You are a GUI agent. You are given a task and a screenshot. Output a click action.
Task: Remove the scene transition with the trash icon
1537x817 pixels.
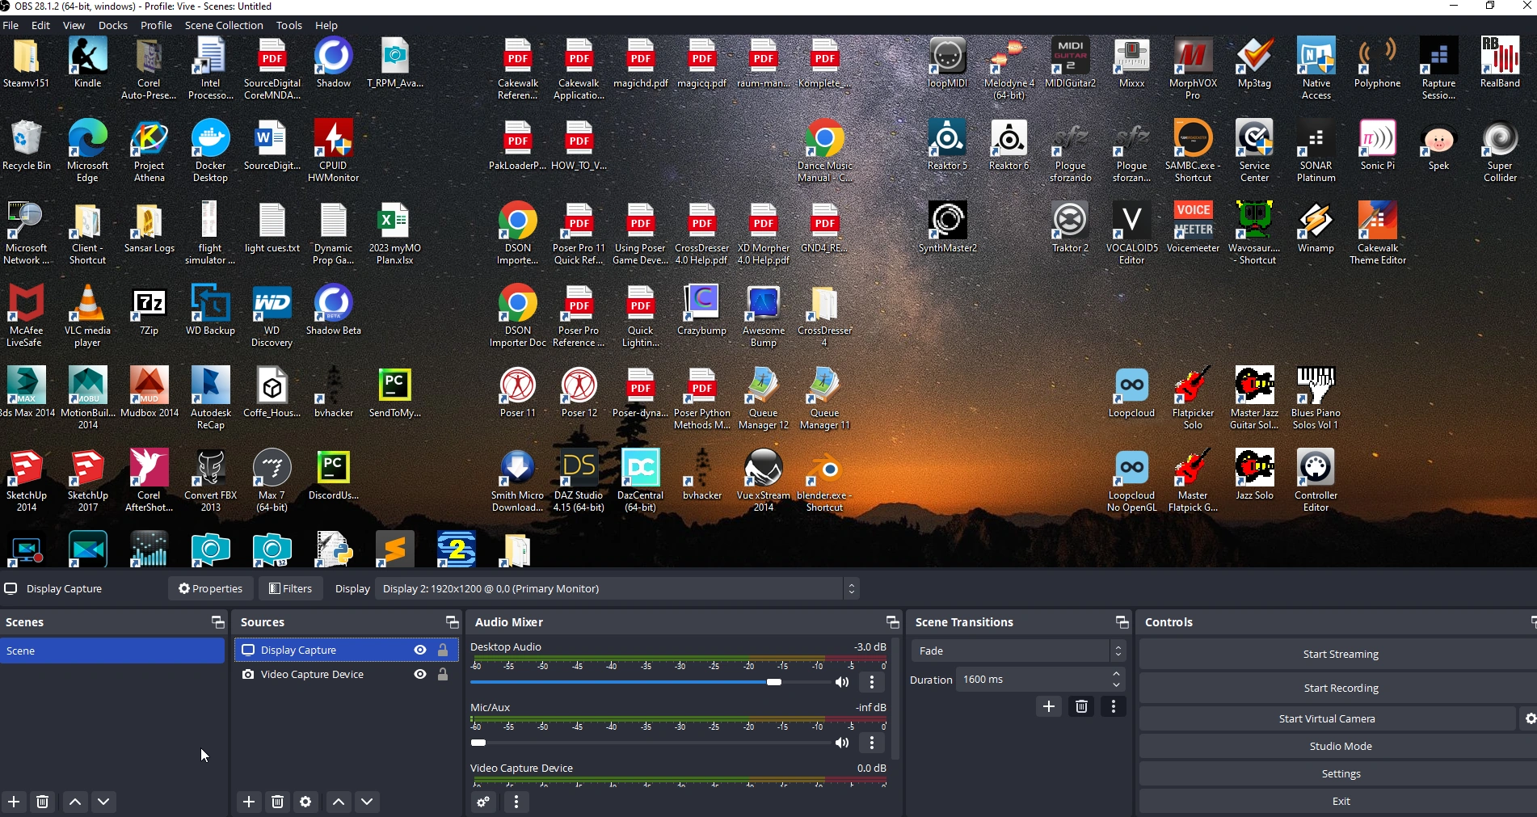(1081, 707)
